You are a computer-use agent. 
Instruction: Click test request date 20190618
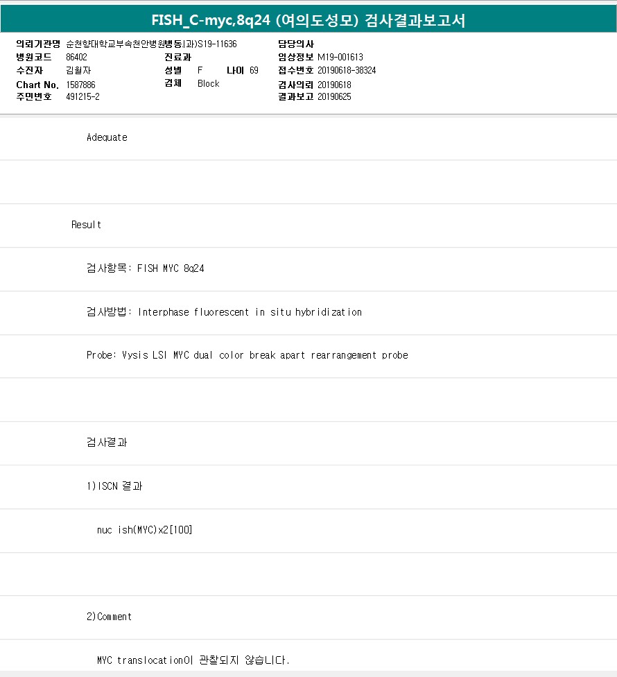(334, 85)
